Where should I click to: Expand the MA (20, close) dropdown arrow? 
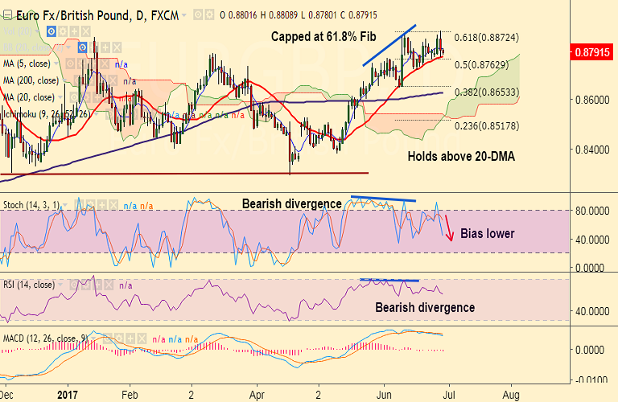pos(60,96)
